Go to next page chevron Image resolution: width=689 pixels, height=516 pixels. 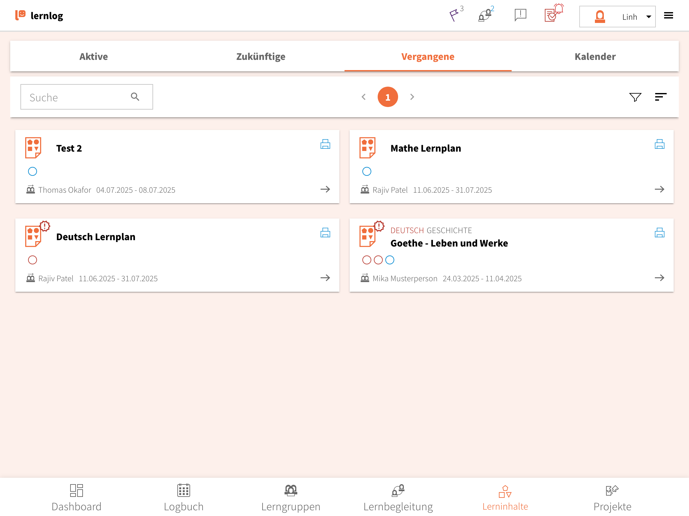(412, 97)
